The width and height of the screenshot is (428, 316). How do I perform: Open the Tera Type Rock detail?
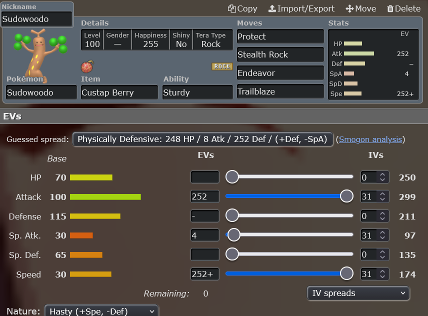pos(212,40)
